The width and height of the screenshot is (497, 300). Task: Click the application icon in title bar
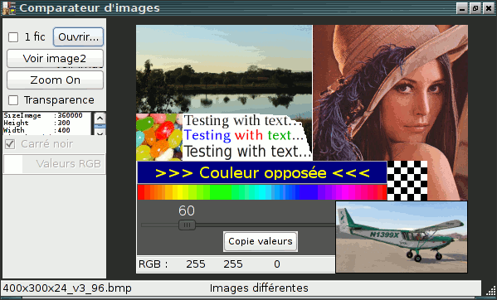click(9, 8)
